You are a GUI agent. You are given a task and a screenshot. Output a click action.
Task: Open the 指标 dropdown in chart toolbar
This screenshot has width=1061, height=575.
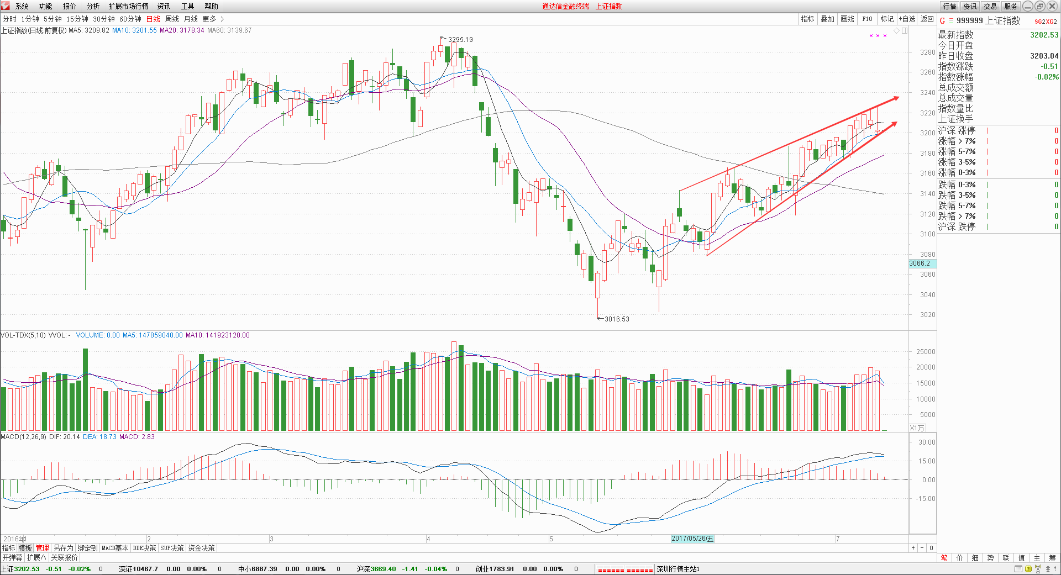click(x=807, y=19)
